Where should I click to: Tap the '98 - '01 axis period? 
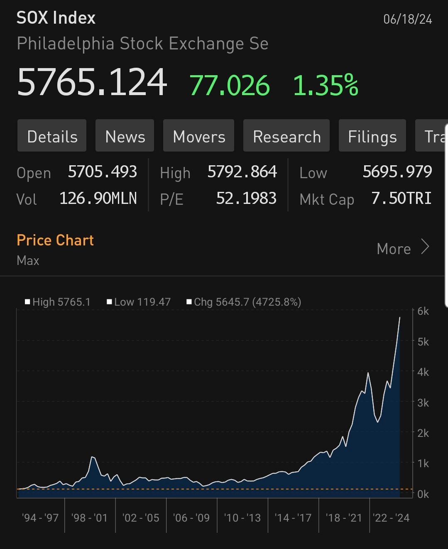tap(89, 518)
